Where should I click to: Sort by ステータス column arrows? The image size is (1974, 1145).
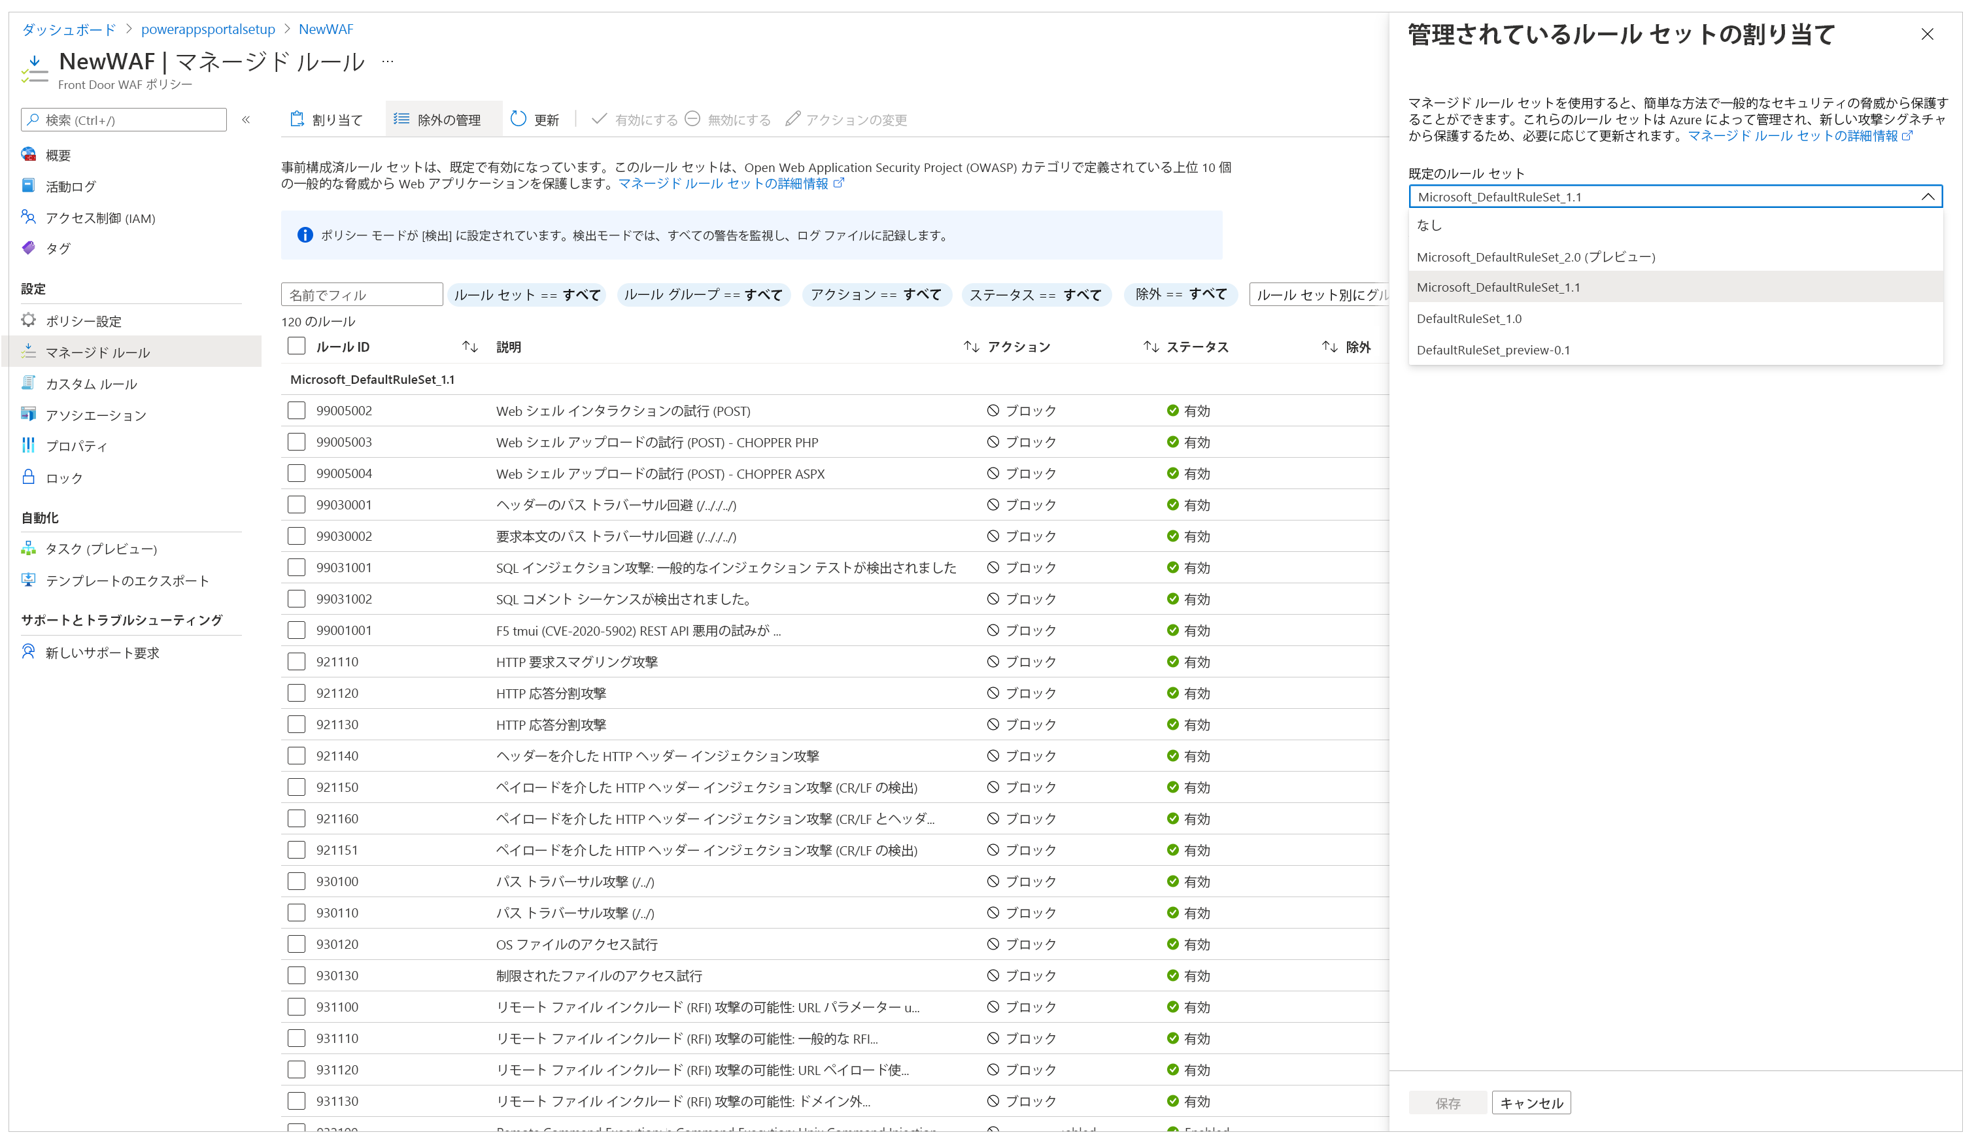1151,347
